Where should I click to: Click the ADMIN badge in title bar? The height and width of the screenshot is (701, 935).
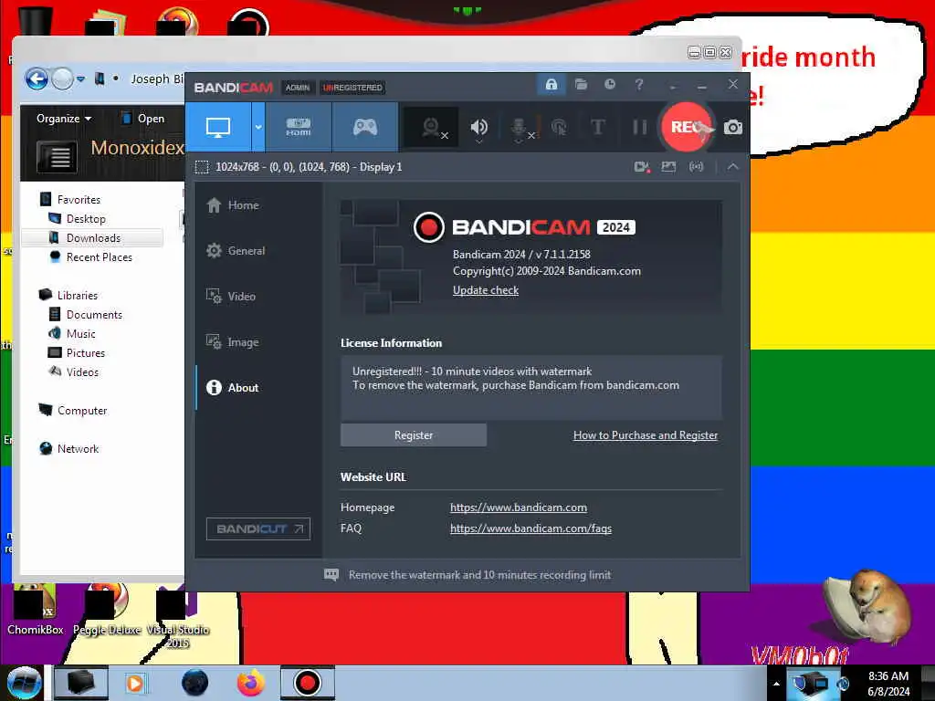[x=297, y=88]
